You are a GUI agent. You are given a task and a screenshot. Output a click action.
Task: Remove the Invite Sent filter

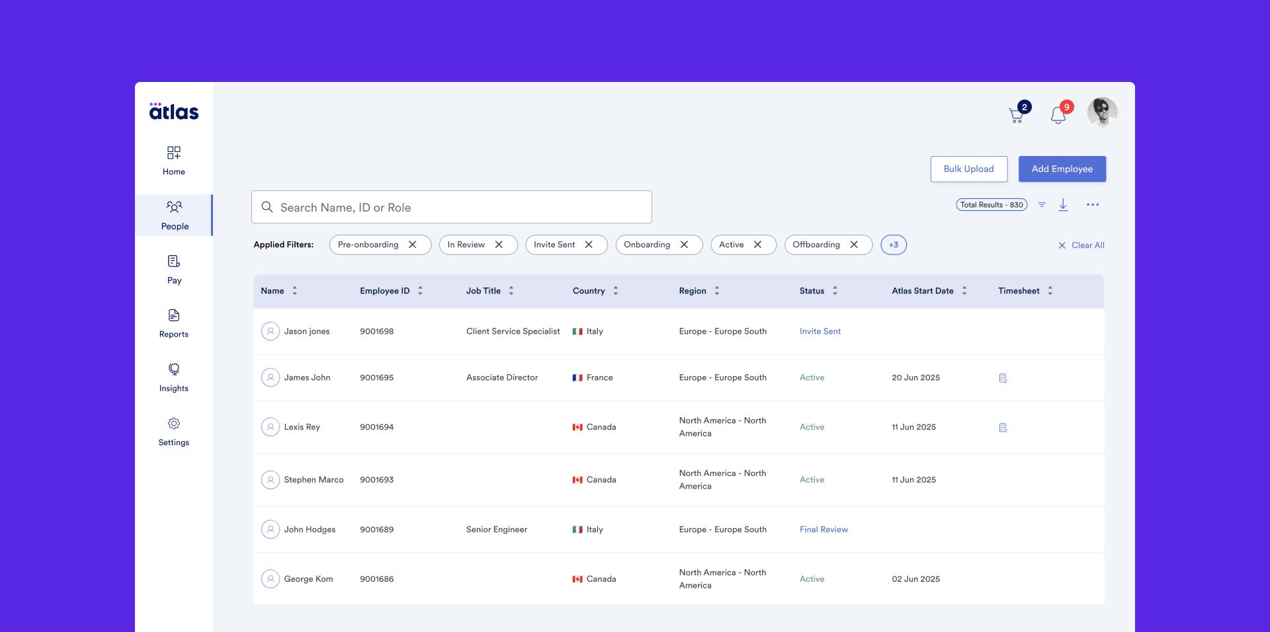coord(589,245)
